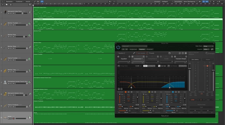
Task: Click the spectrum display icon below graph
Action: tap(119, 89)
